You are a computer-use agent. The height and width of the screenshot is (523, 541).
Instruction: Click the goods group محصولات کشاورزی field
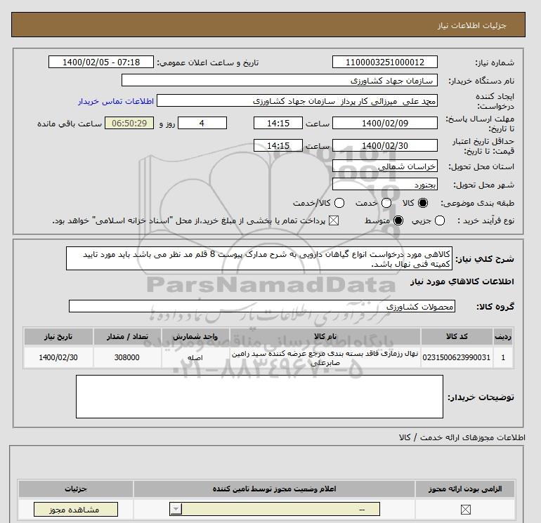click(262, 306)
